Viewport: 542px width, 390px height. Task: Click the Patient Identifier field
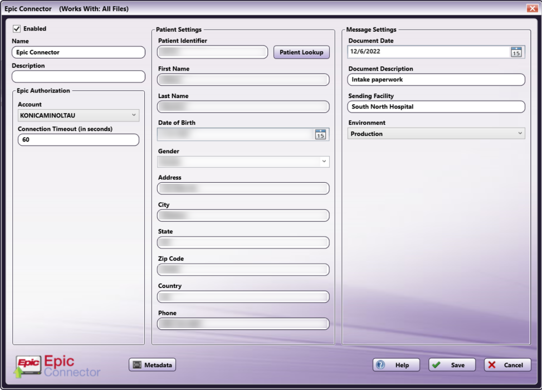click(x=213, y=52)
